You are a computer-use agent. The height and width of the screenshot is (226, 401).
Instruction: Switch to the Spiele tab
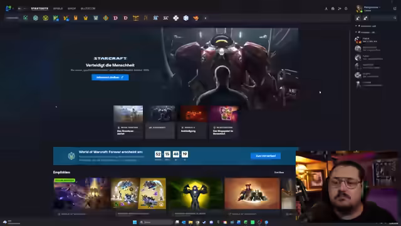click(58, 8)
